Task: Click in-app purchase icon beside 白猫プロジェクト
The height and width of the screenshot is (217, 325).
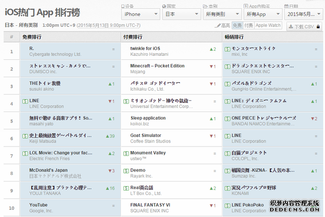Action: tap(227, 154)
